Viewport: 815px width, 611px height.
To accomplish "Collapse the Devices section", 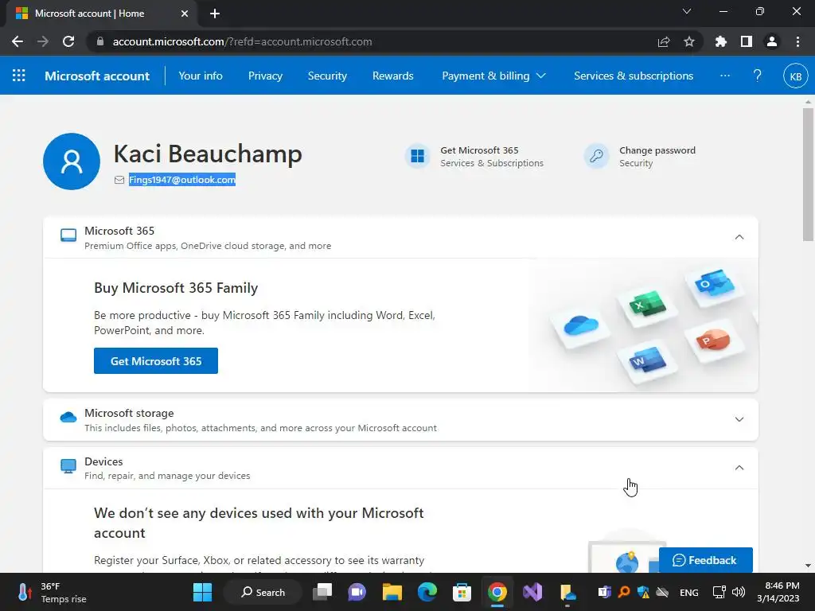I will pos(739,468).
